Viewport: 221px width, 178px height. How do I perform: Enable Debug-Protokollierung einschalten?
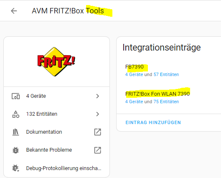click(56, 168)
